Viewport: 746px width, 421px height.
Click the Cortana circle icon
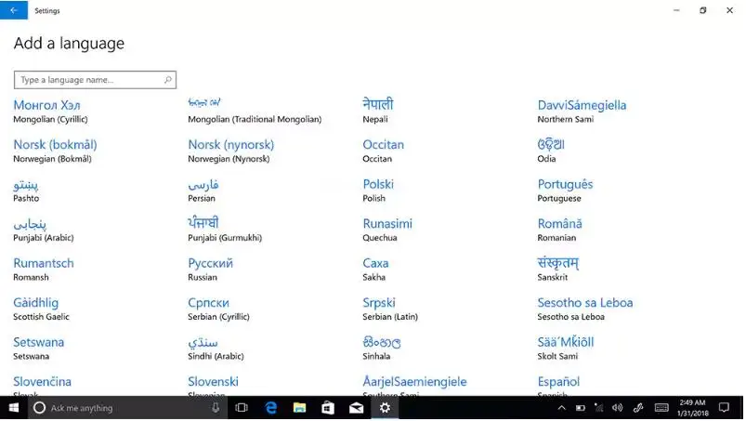[40, 408]
